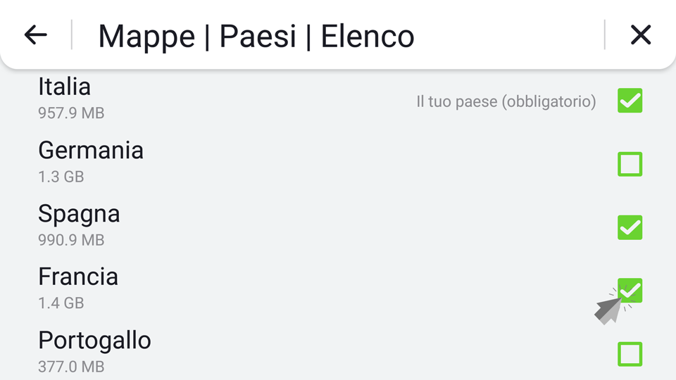
Task: Click the Mappe breadcrumb in the title
Action: 146,37
